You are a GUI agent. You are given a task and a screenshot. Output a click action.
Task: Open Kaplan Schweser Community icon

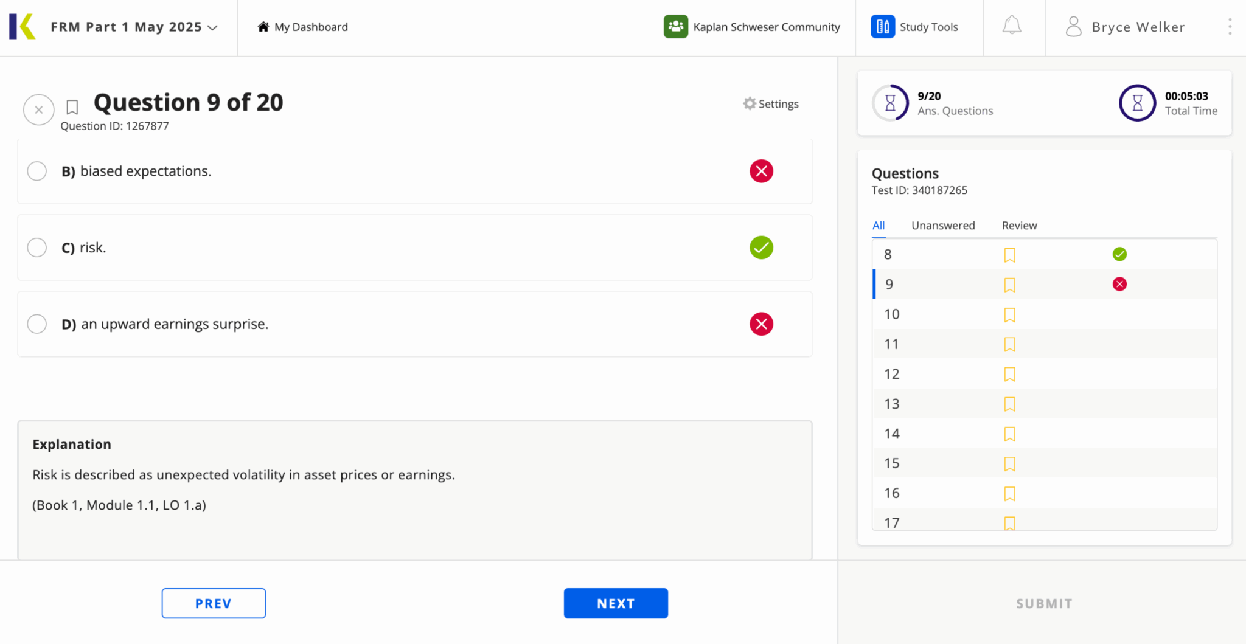[x=675, y=27]
